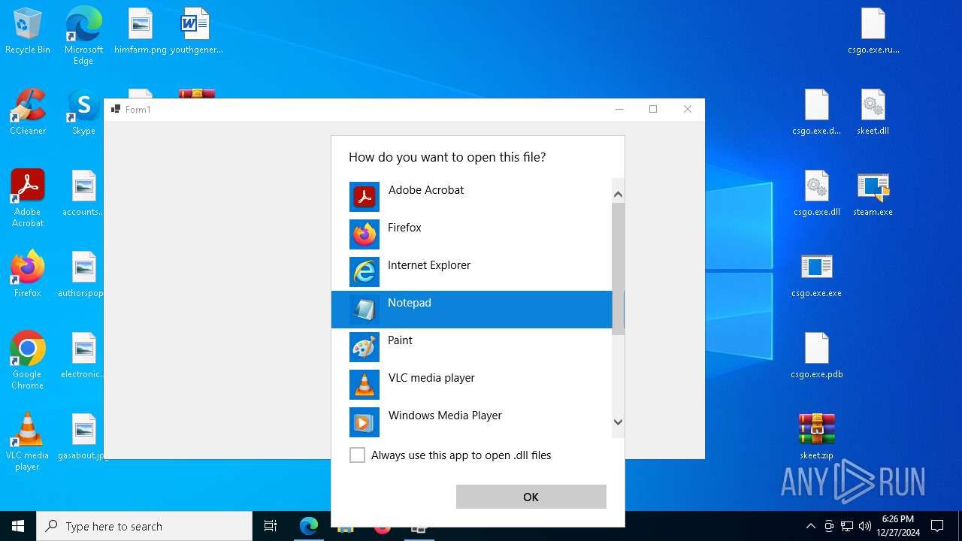Minimize the Form1 window

coord(619,109)
